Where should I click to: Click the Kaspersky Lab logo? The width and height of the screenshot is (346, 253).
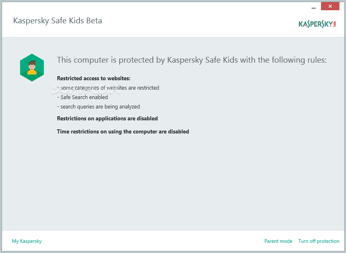click(x=317, y=24)
